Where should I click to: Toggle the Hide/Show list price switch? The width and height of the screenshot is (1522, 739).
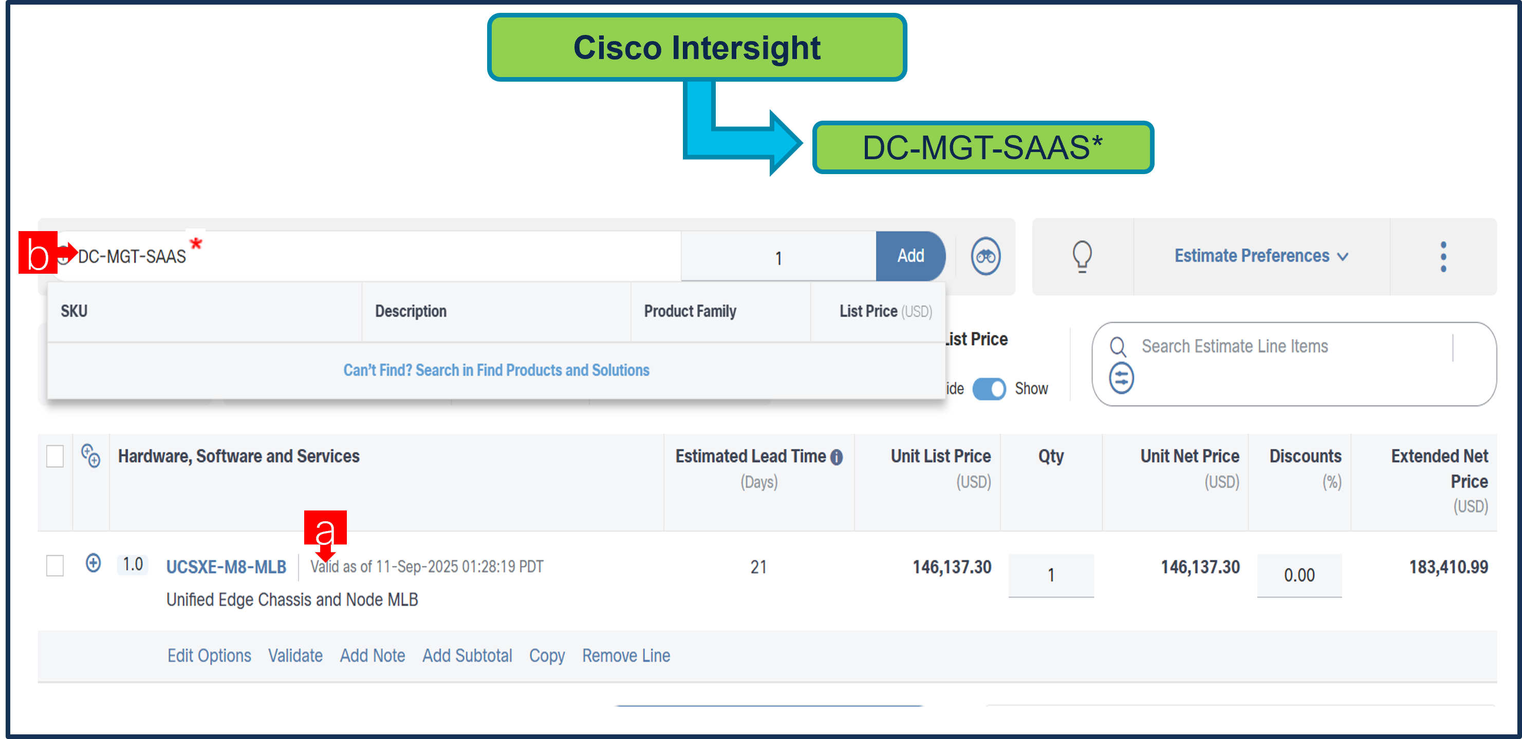point(989,389)
